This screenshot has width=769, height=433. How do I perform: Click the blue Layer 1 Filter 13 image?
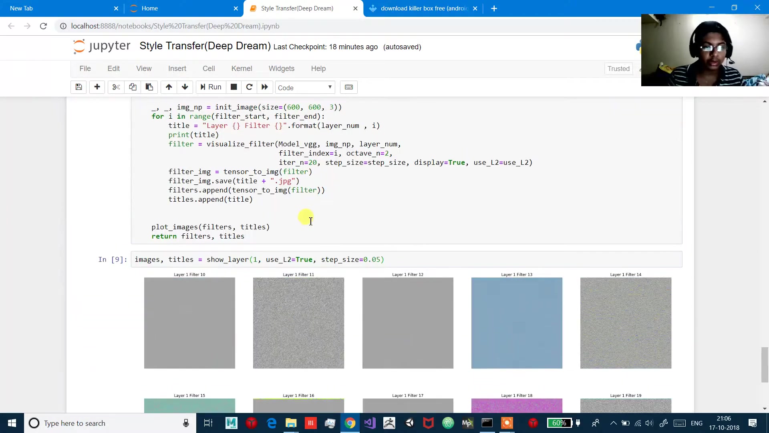pos(517,323)
